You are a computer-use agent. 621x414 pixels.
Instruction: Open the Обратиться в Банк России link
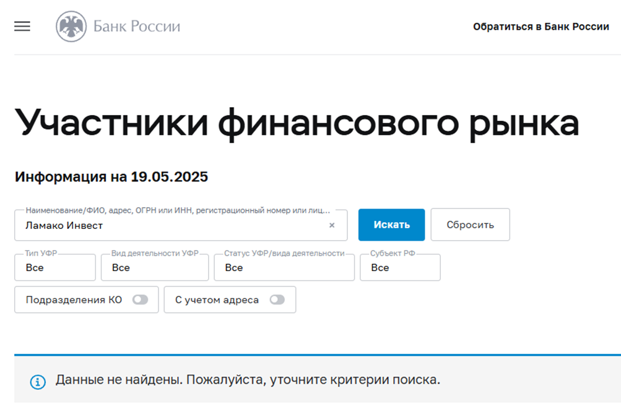pyautogui.click(x=541, y=27)
